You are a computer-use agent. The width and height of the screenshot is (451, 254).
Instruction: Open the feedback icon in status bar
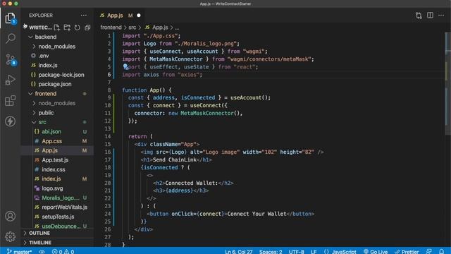pyautogui.click(x=429, y=251)
